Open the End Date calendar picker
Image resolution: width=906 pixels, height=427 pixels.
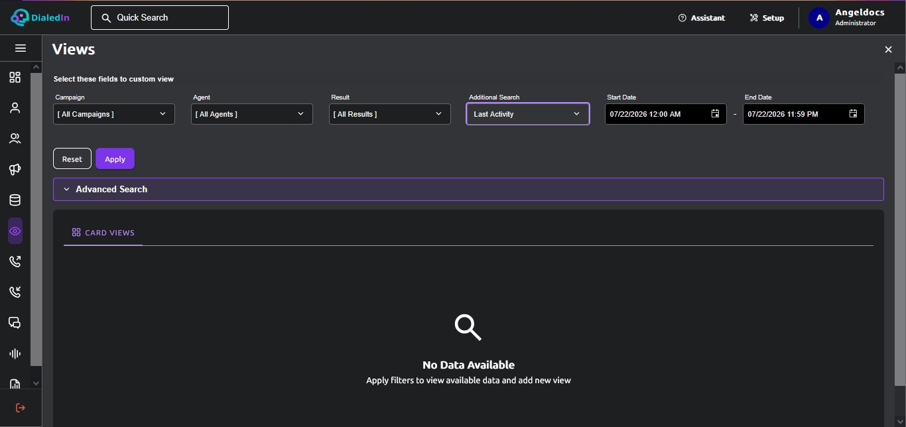854,114
